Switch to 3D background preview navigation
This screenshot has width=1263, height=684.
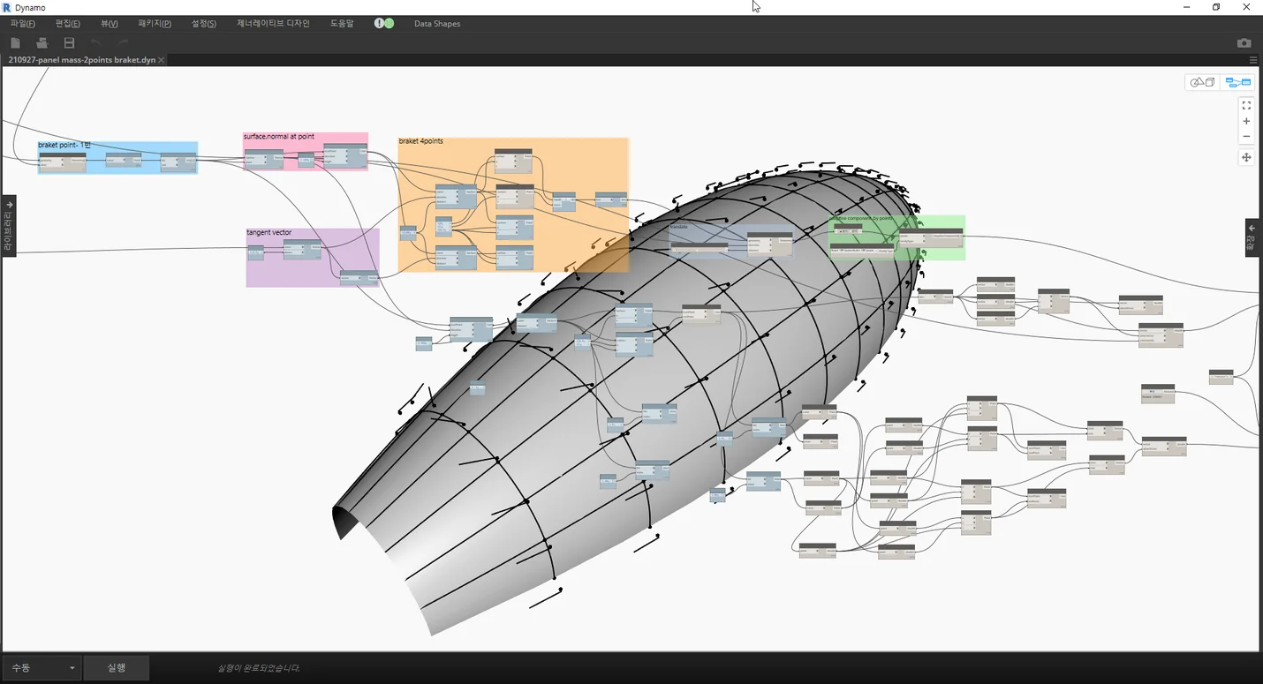1202,82
